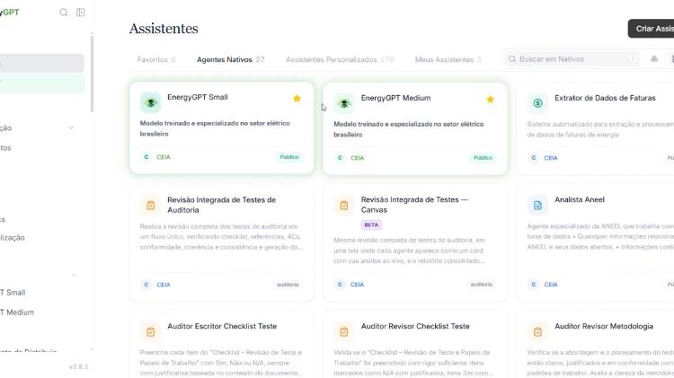Select the Agentes Nativos tab
This screenshot has width=674, height=378.
[x=230, y=59]
